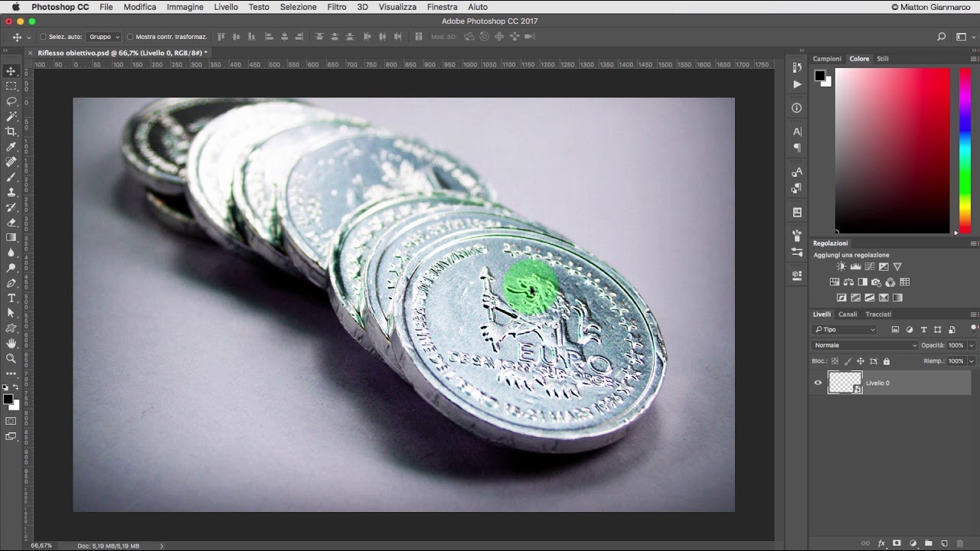Toggle Quick Mask mode icon
This screenshot has height=551, width=980.
[x=11, y=421]
